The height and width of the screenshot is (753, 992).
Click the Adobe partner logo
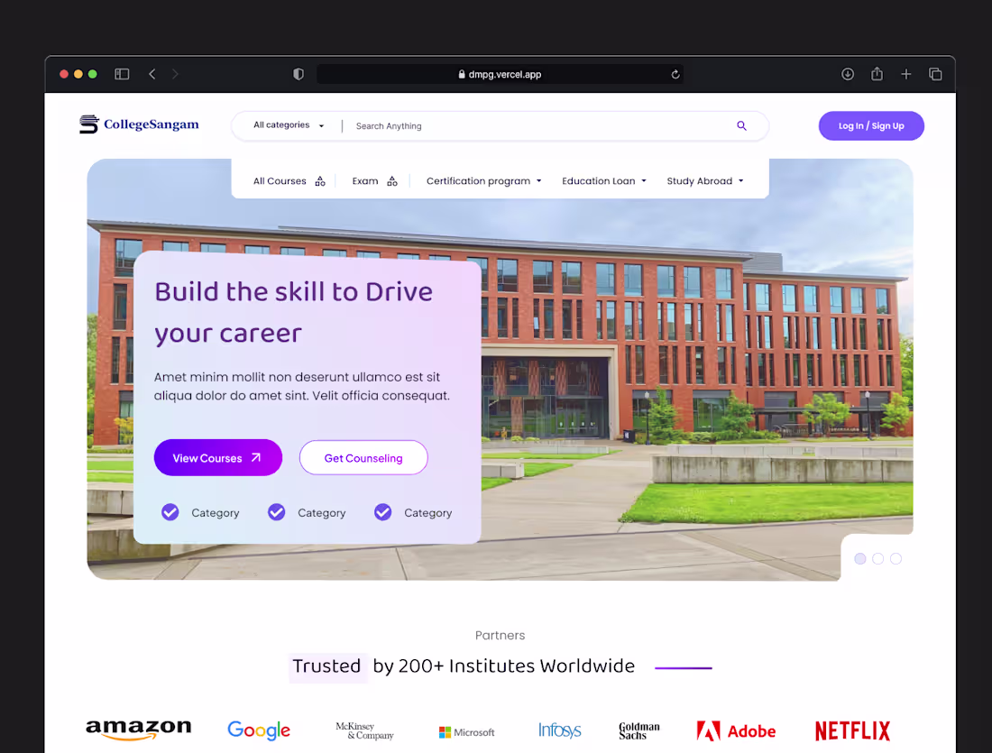point(736,730)
